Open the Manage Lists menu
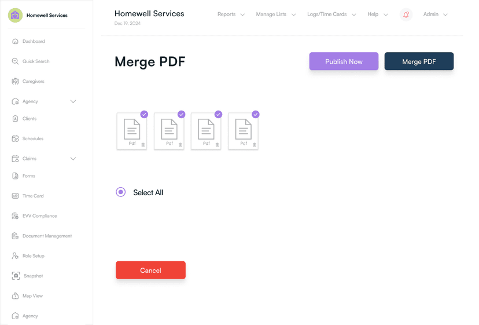This screenshot has height=325, width=479. point(275,14)
